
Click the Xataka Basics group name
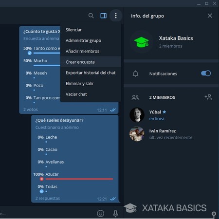click(176, 38)
